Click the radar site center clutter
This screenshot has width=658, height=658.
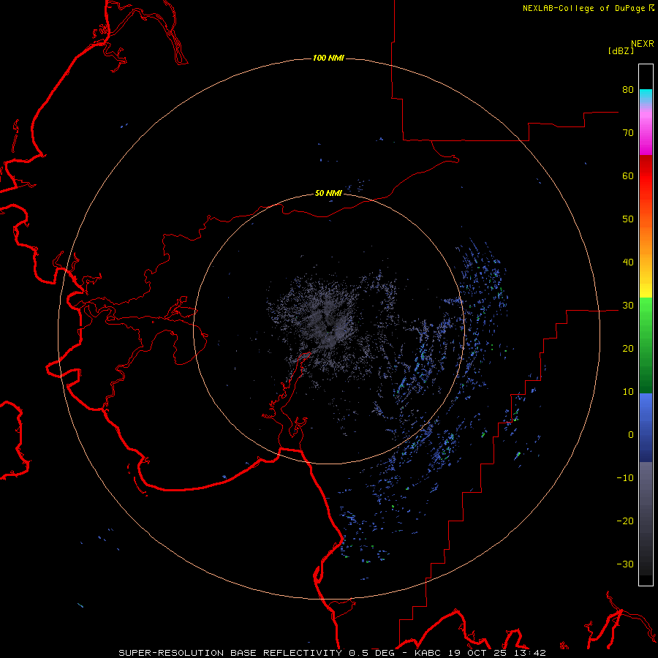tap(328, 328)
